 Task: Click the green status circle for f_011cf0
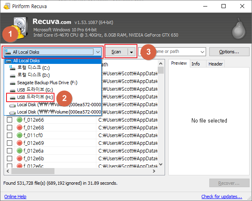coord(20,135)
